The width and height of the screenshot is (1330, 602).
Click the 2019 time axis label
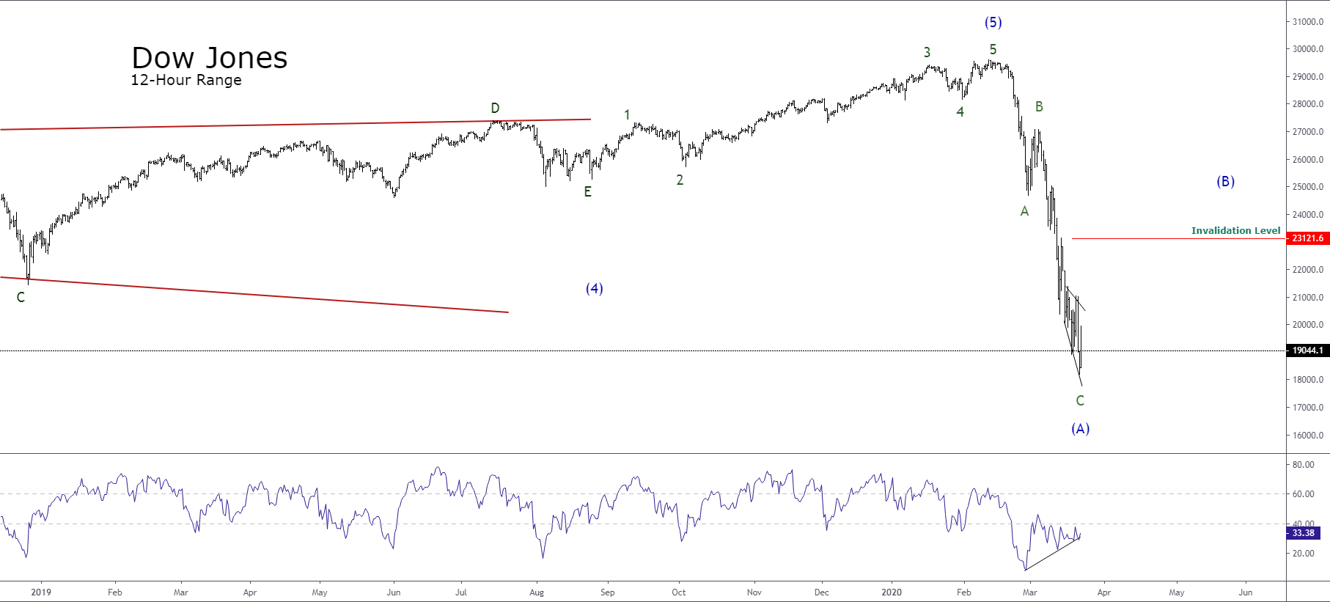(x=41, y=592)
